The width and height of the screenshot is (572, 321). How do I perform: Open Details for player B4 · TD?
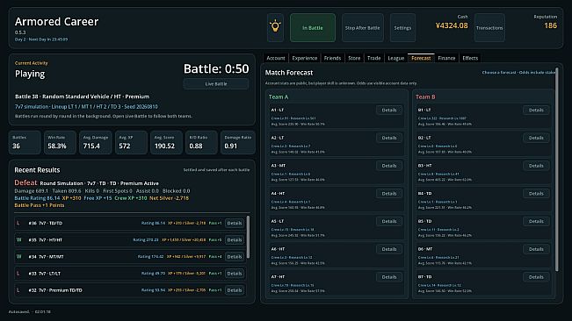tap(536, 194)
